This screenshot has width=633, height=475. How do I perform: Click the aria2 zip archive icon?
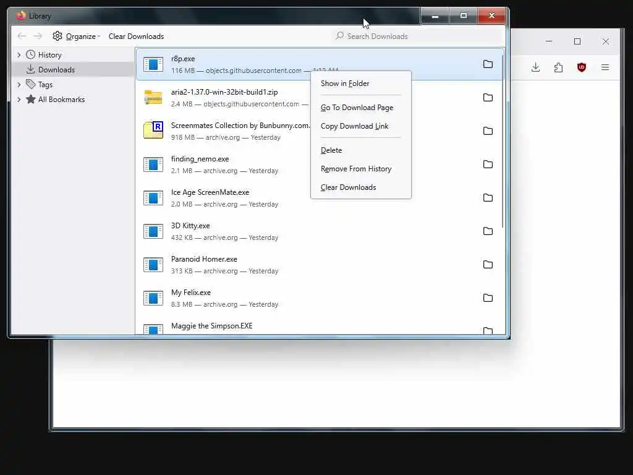[153, 97]
